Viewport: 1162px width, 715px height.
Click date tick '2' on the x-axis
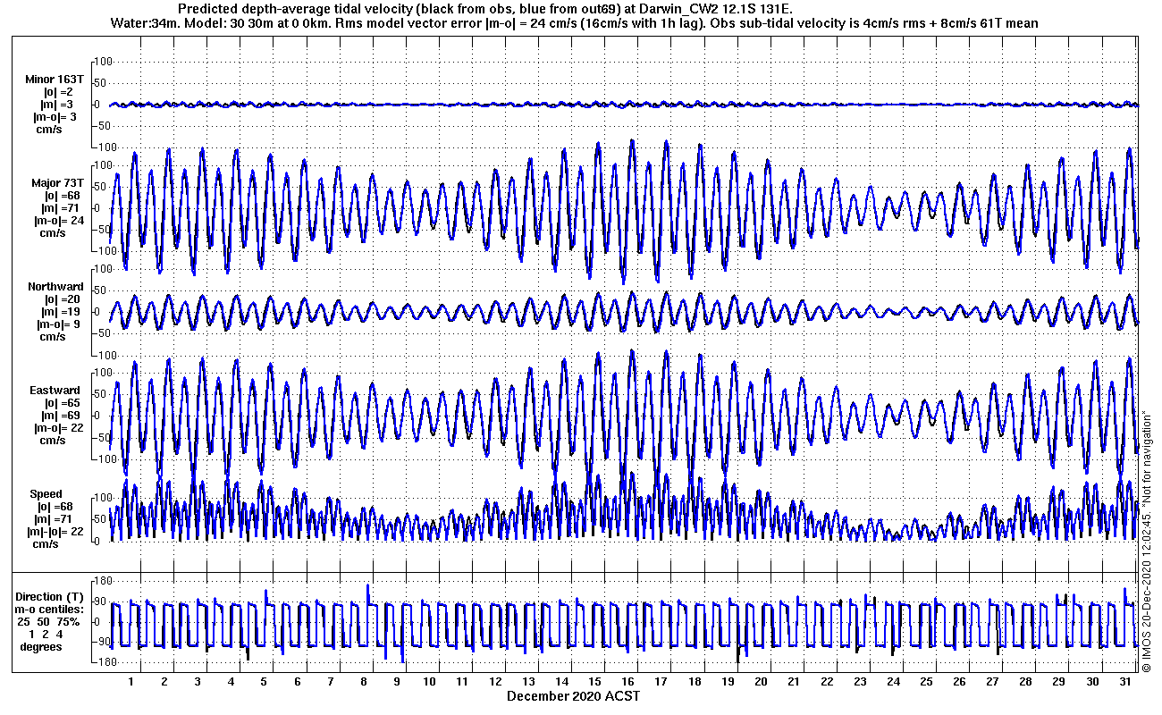(164, 682)
